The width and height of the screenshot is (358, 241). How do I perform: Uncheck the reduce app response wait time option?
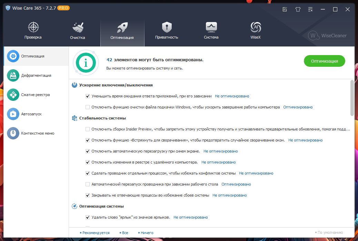tap(88, 96)
